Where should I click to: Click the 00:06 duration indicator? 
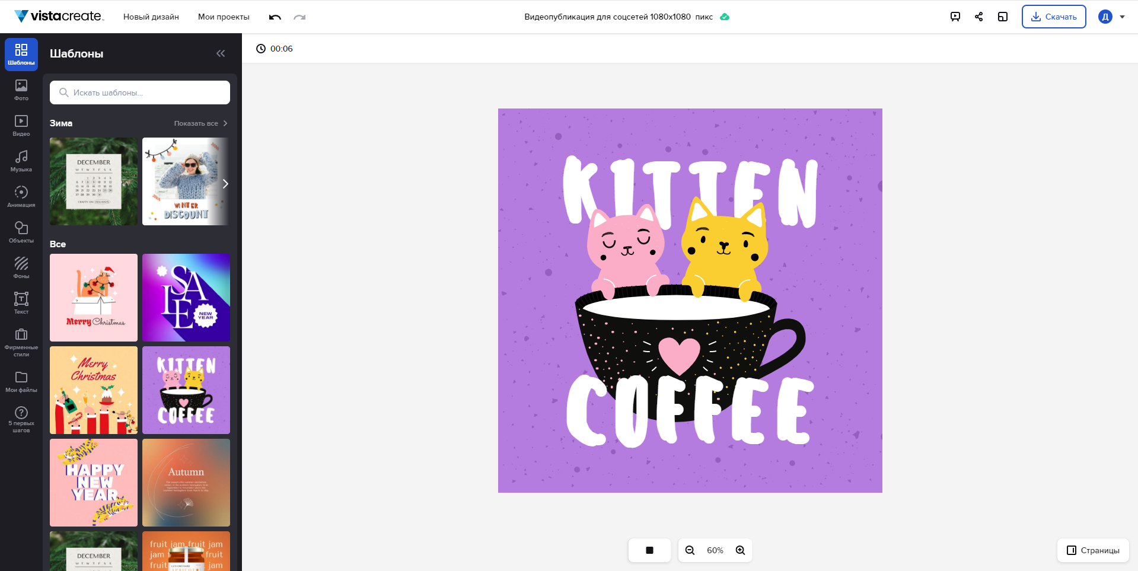[275, 49]
